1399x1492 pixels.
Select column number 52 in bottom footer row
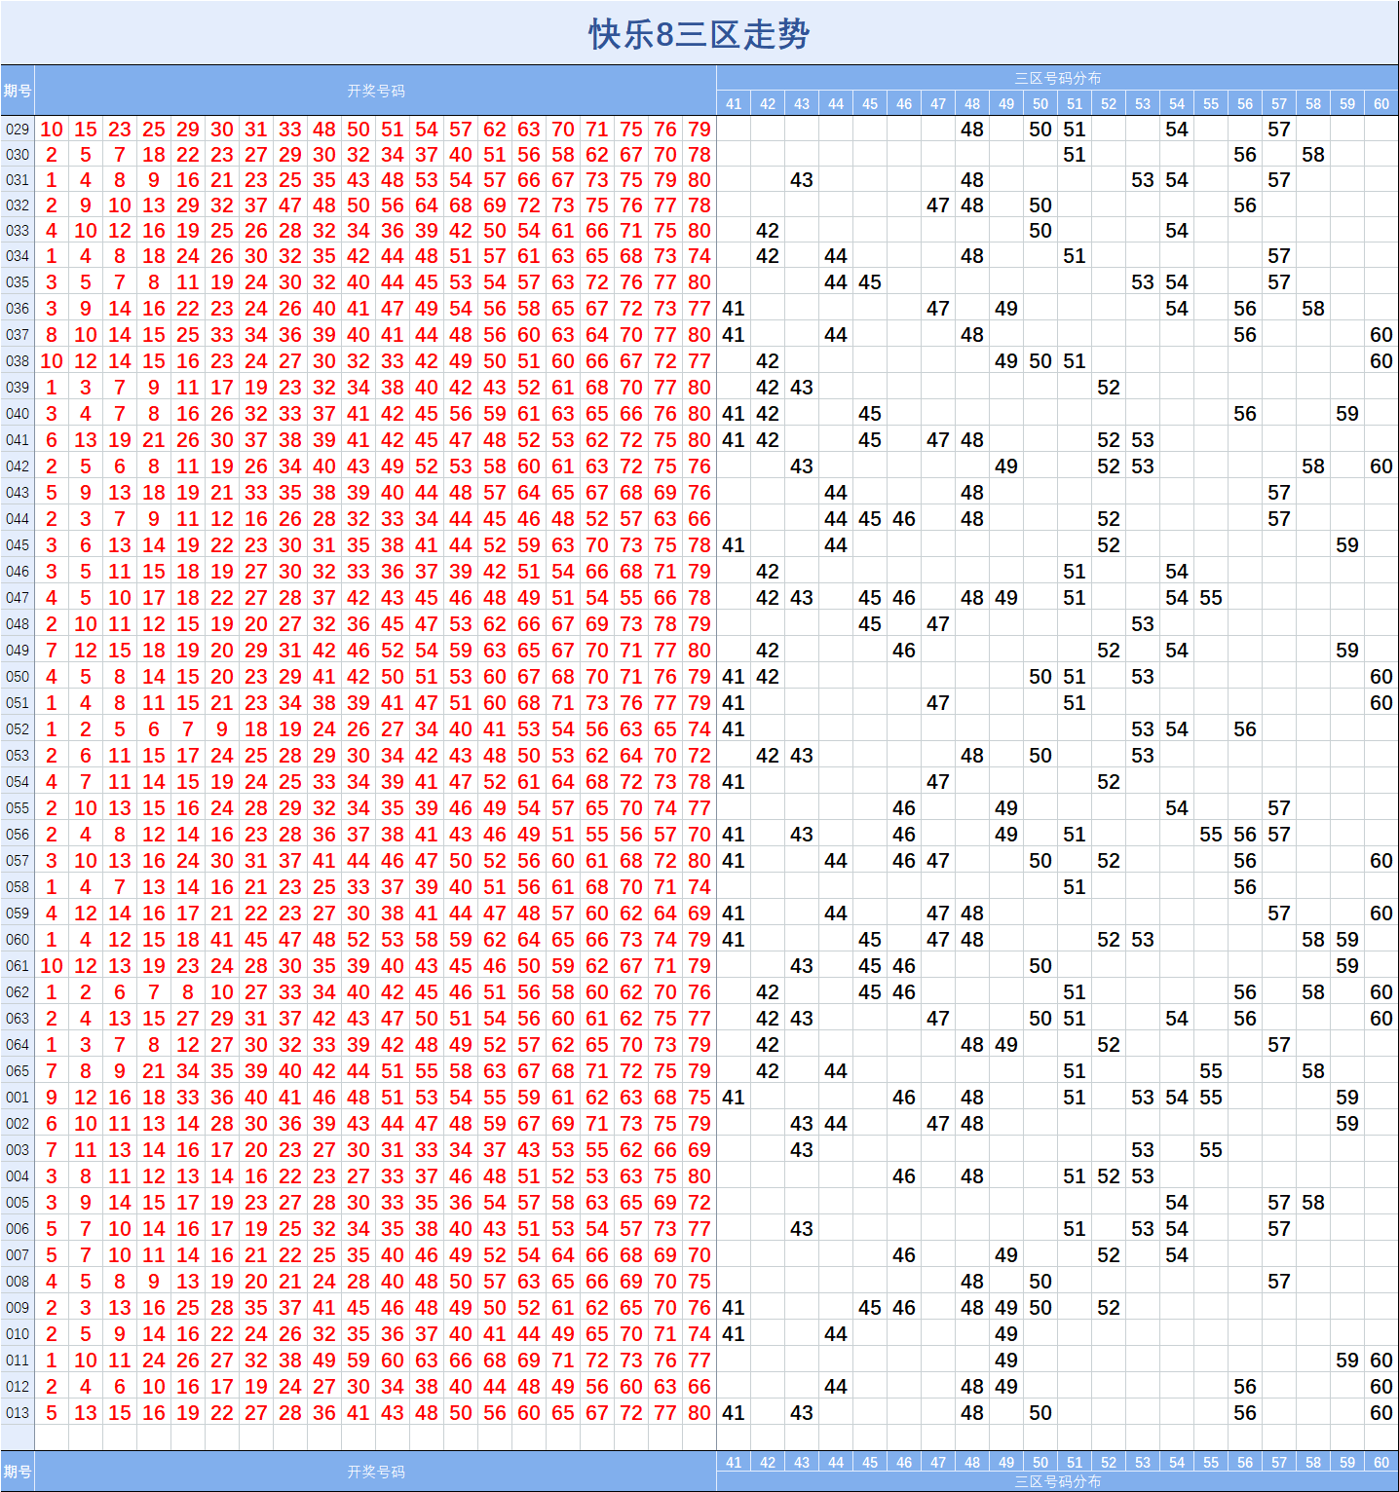coord(1109,1462)
